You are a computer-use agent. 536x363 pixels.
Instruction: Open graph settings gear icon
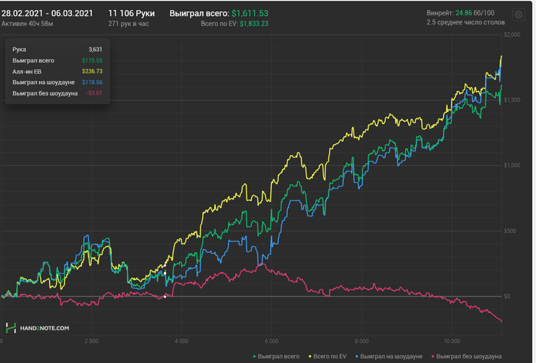[x=518, y=15]
